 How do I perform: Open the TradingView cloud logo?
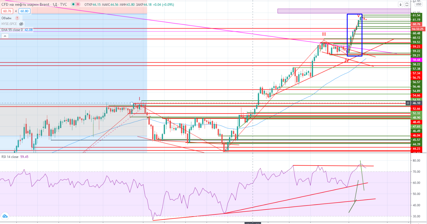point(5,216)
